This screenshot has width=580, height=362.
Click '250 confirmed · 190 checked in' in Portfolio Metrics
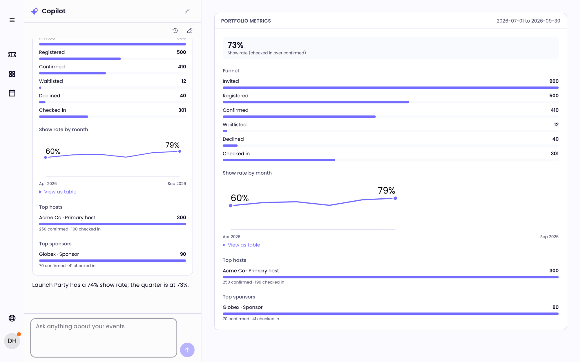(x=253, y=282)
